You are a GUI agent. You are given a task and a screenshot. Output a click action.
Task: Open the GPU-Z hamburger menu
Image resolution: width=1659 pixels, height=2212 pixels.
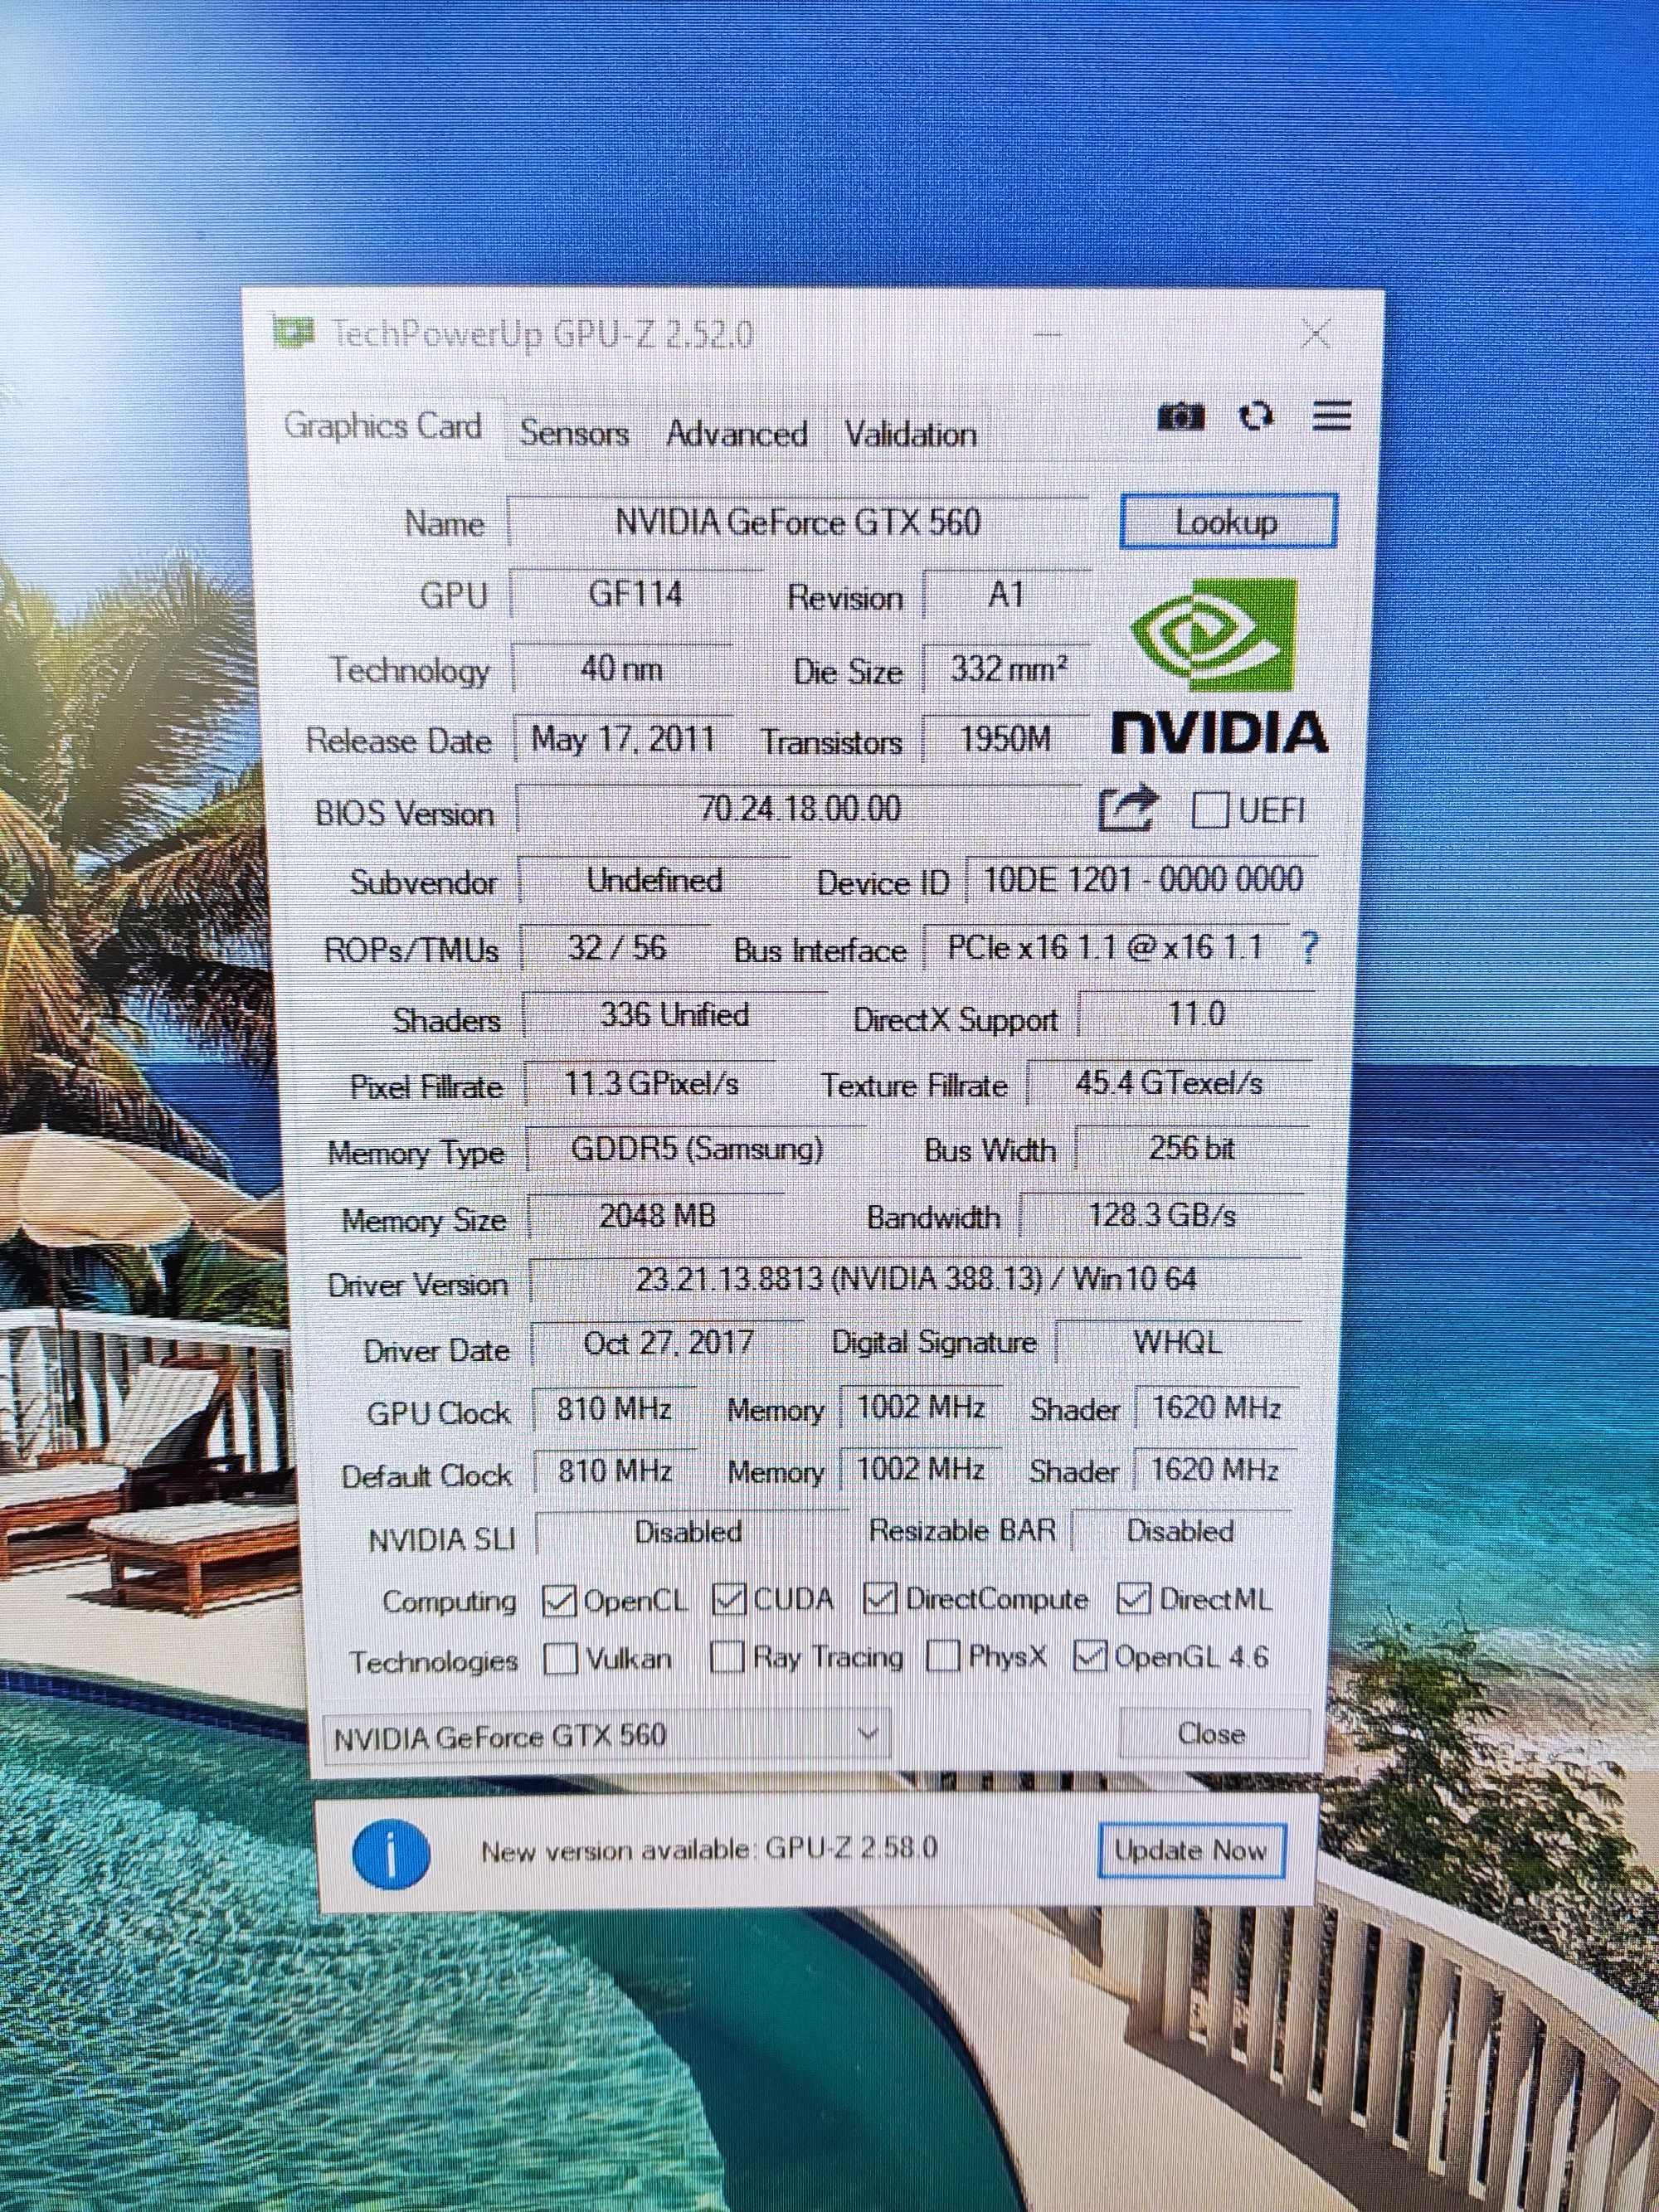click(1331, 415)
